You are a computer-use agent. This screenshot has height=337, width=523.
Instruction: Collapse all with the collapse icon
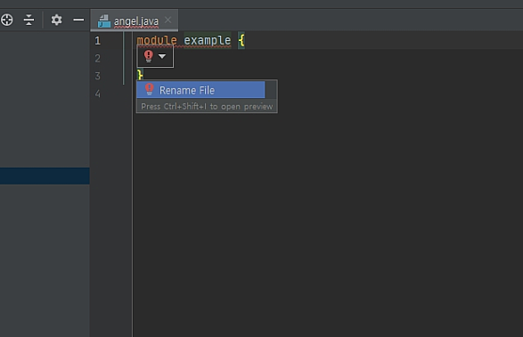(x=29, y=20)
